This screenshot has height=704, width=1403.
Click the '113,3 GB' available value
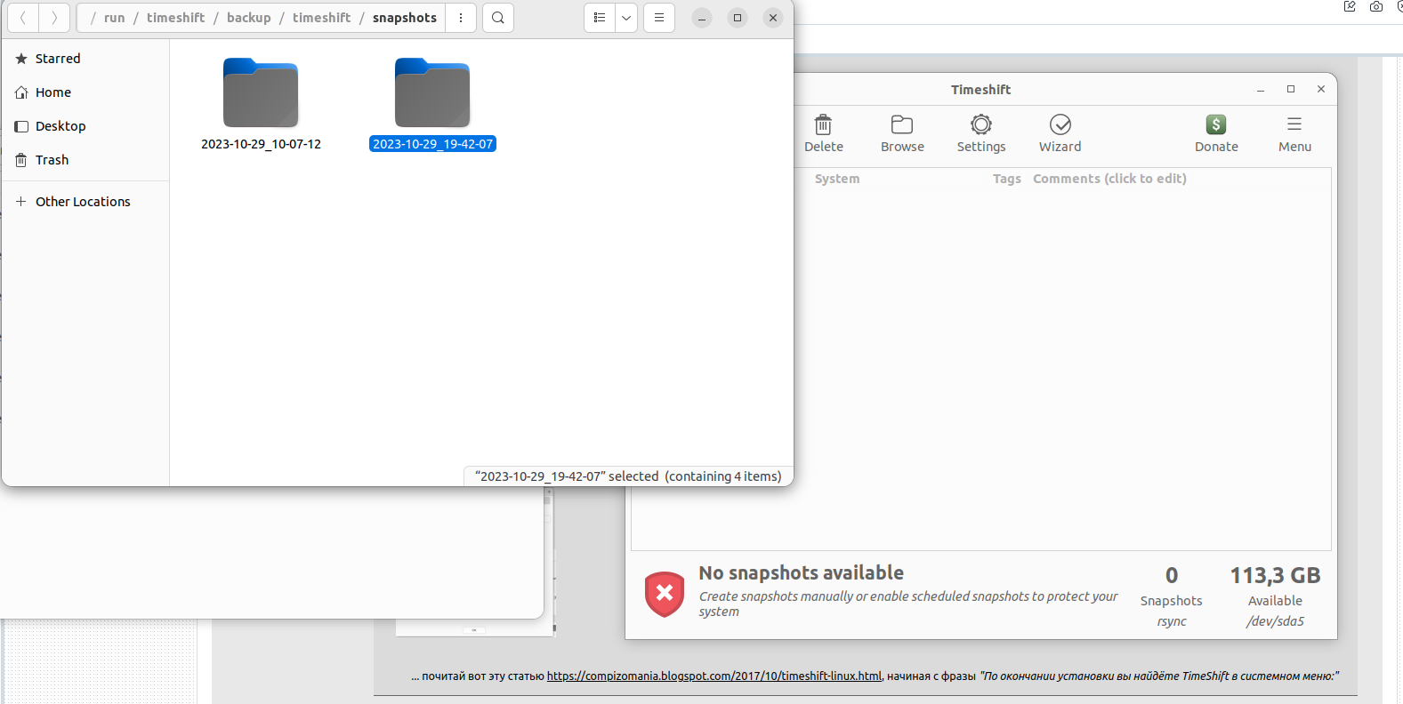[1275, 576]
